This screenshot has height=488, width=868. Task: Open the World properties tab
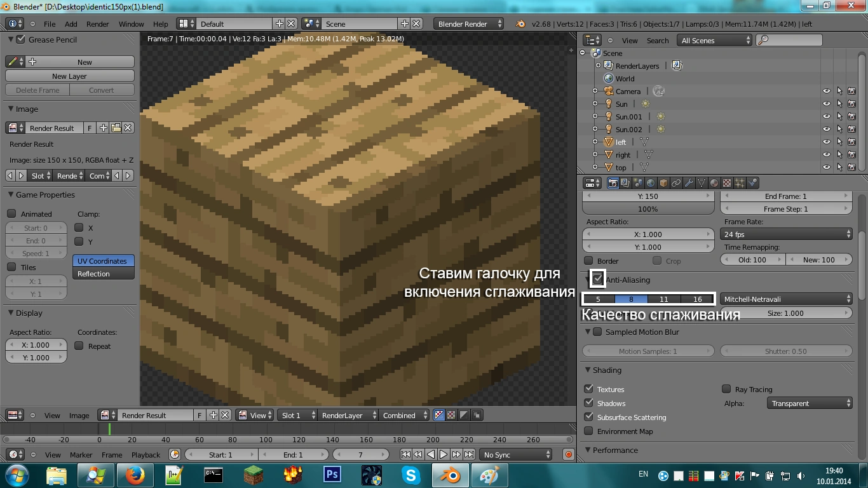(651, 183)
